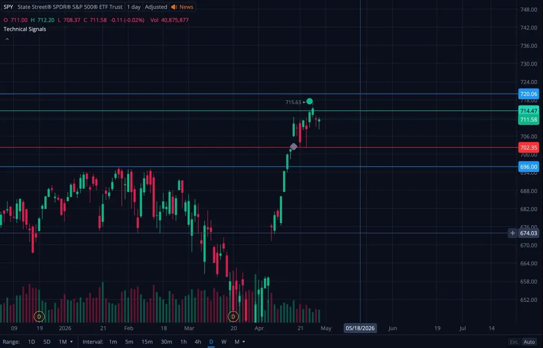Click the green 715.63 high marker dot
Screen dimensions: 543x348
click(x=310, y=101)
